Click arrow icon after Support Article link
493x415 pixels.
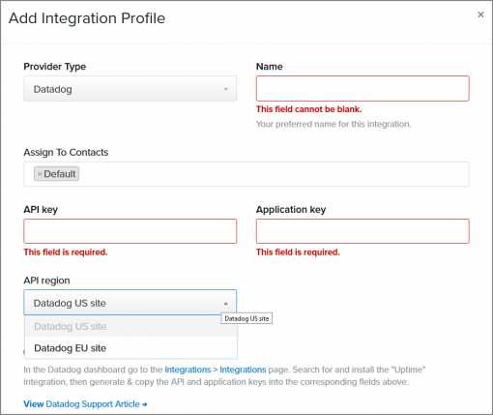click(145, 404)
